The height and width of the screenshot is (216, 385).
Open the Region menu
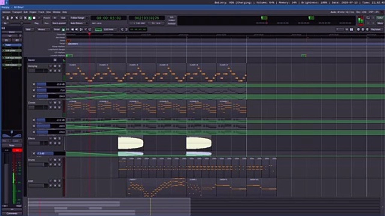point(33,12)
